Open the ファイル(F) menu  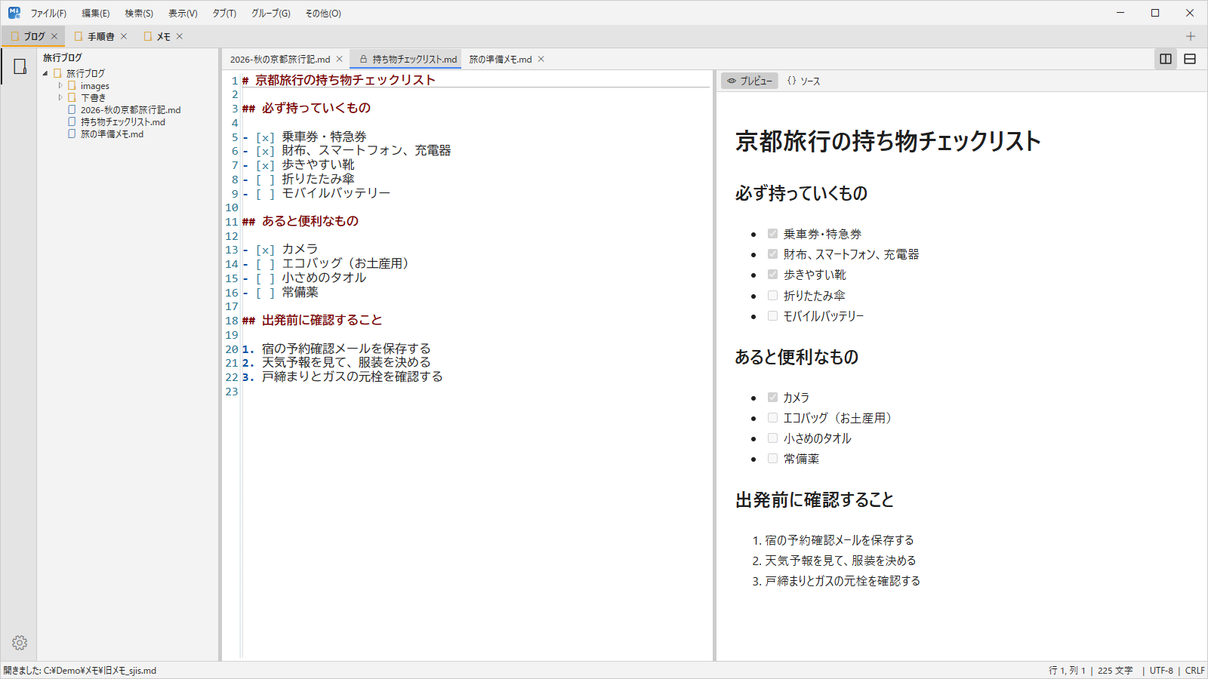(x=48, y=14)
